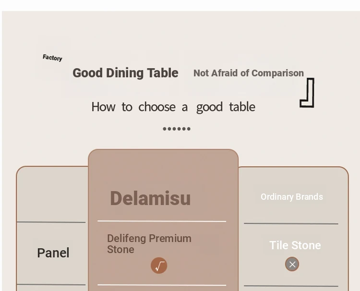Click the Factory label
The height and width of the screenshot is (291, 360).
[52, 58]
